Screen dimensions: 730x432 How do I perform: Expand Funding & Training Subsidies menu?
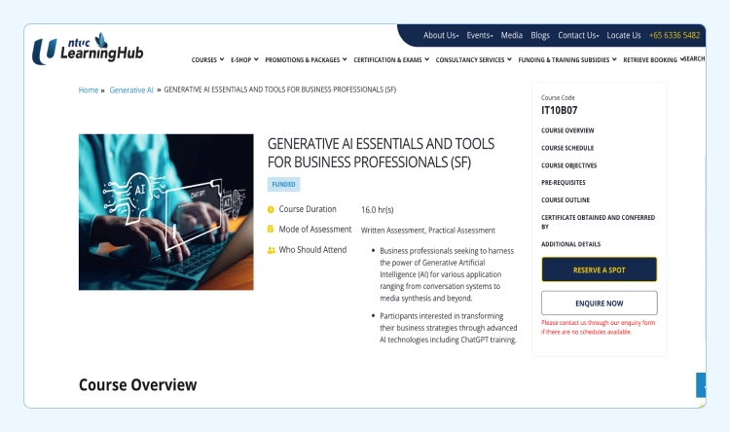[567, 59]
